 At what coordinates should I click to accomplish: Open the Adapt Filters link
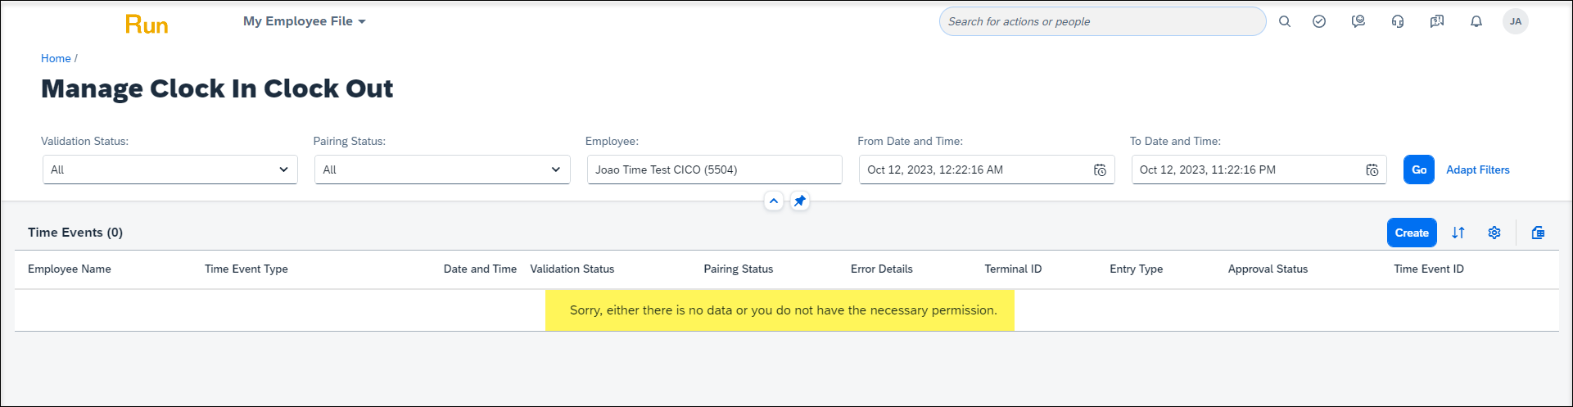(1478, 170)
